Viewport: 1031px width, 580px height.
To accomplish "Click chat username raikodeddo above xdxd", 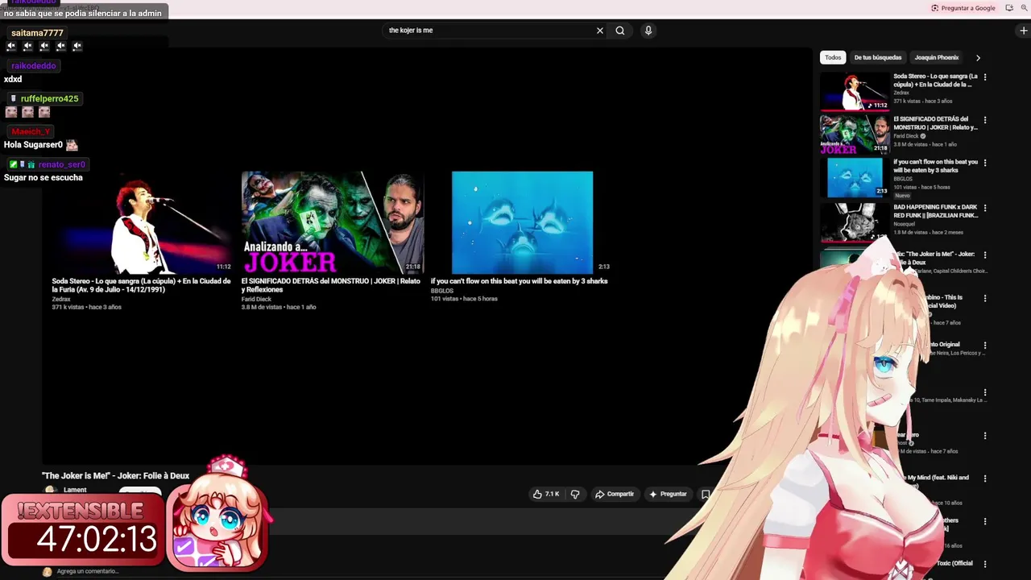I will (34, 66).
